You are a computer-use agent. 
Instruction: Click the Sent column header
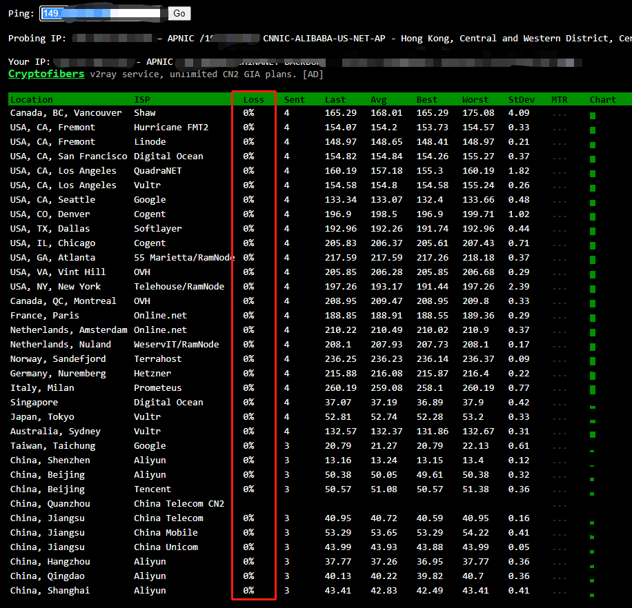(295, 100)
